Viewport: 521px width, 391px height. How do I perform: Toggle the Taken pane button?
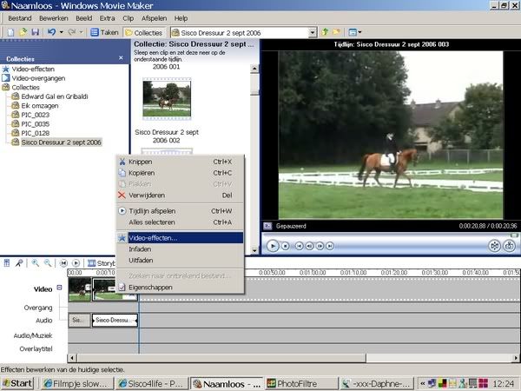coord(104,32)
